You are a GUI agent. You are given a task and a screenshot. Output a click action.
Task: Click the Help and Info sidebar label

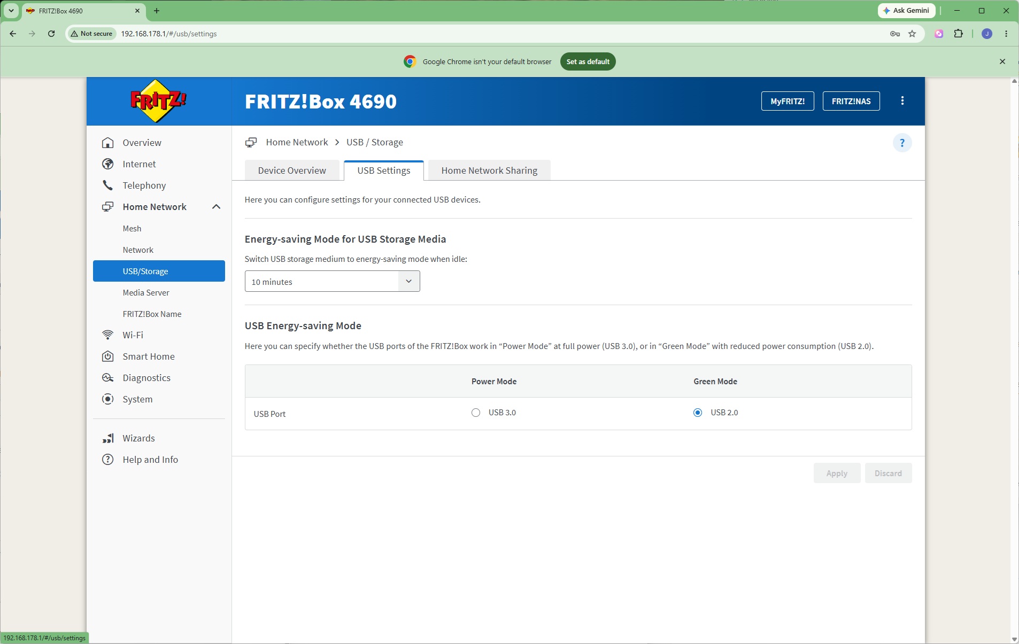(150, 460)
